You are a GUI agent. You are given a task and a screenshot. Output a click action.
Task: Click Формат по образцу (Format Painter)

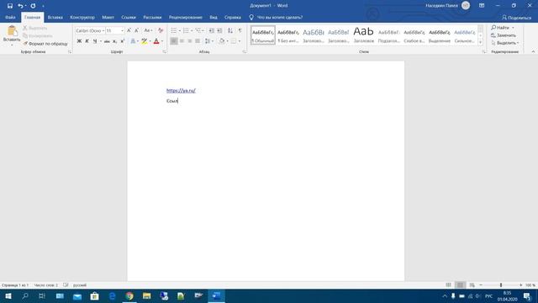click(45, 44)
